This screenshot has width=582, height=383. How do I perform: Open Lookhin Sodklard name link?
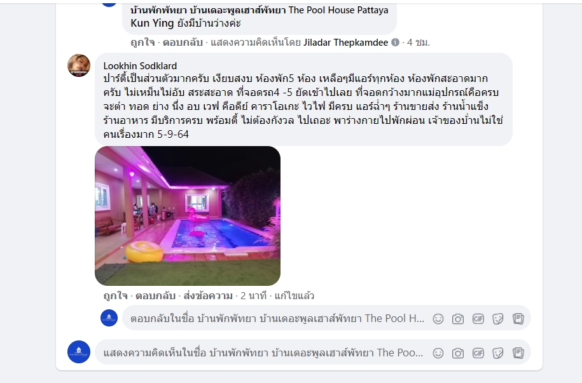(140, 66)
